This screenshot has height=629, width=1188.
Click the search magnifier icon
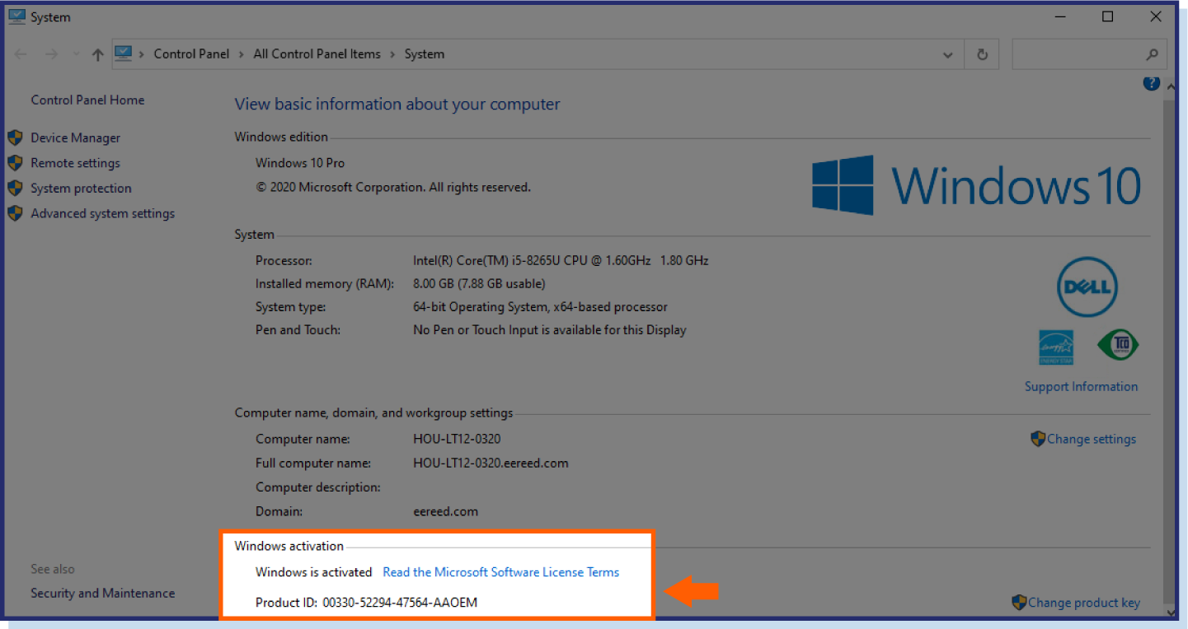click(1152, 54)
